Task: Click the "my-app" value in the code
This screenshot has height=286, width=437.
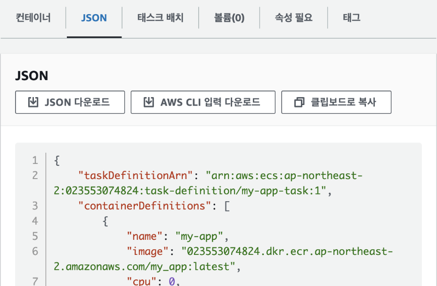Action: tap(199, 237)
